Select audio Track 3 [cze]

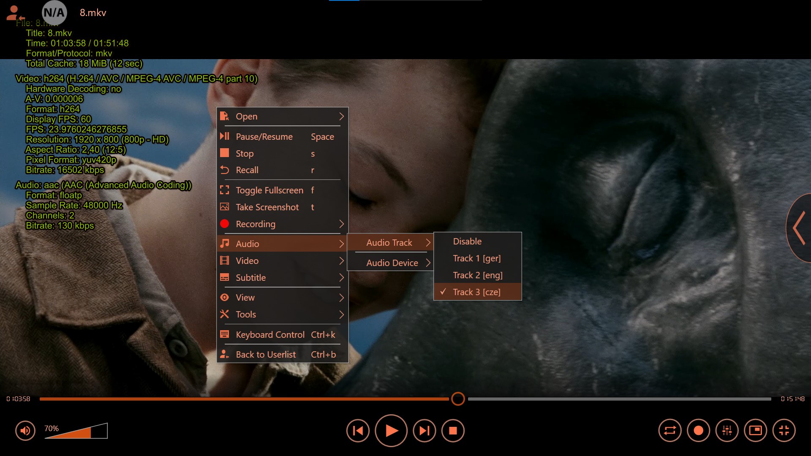(476, 292)
